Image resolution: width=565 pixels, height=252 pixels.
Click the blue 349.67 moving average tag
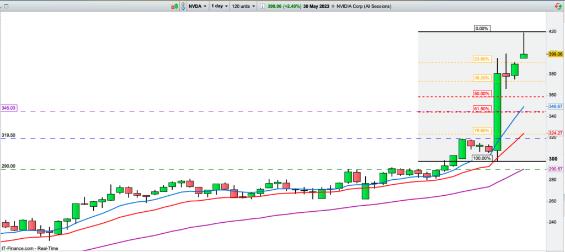[555, 106]
